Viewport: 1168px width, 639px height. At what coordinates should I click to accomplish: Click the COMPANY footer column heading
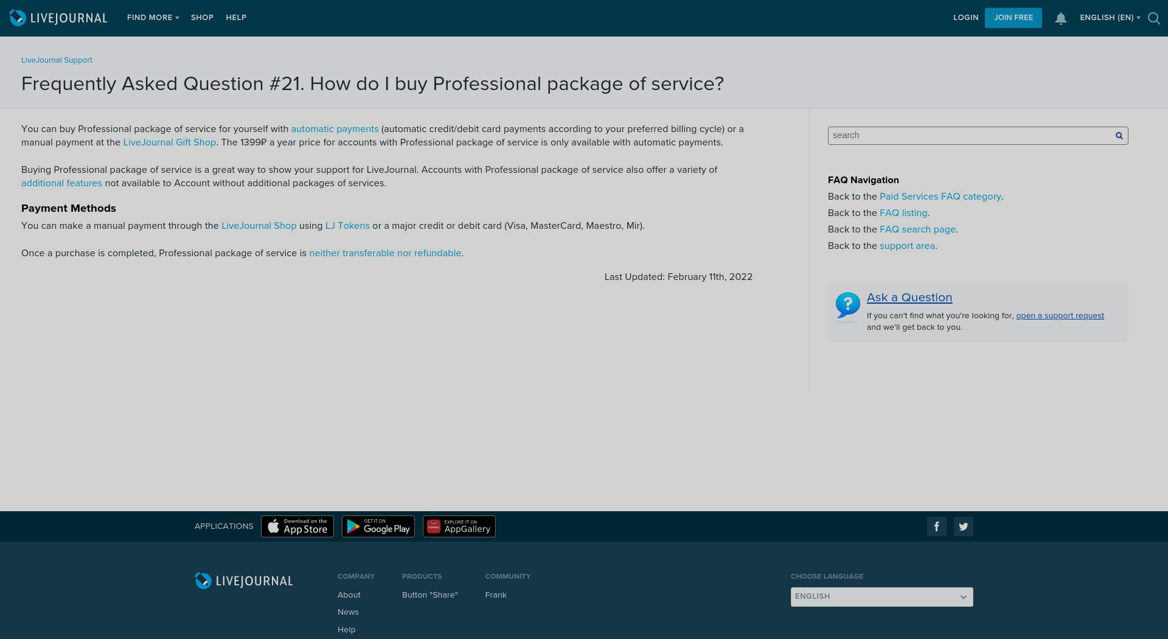coord(356,576)
